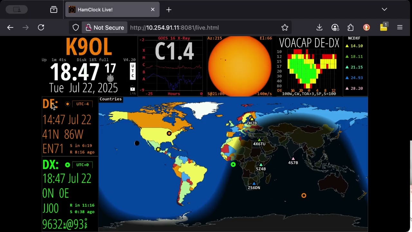
Task: Select the 4X6TU beacon marker
Action: tap(259, 140)
